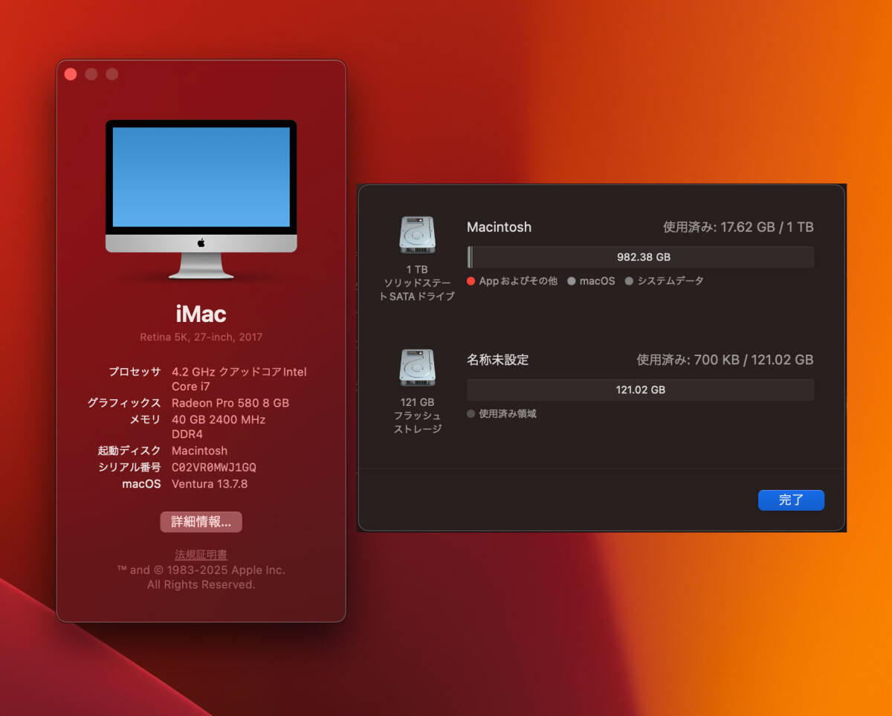Click the 完了 done button

(x=791, y=500)
